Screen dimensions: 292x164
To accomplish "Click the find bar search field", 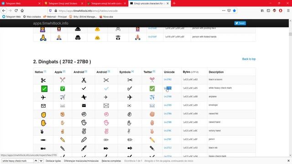I will pyautogui.click(x=17, y=161).
